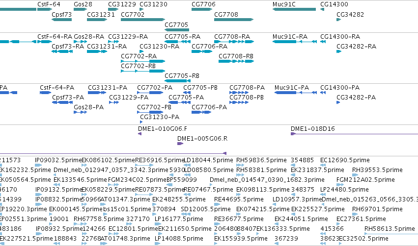Viewport: 418px width, 246px height.
Task: Select the Muc91C-PA protein
Action: [296, 93]
